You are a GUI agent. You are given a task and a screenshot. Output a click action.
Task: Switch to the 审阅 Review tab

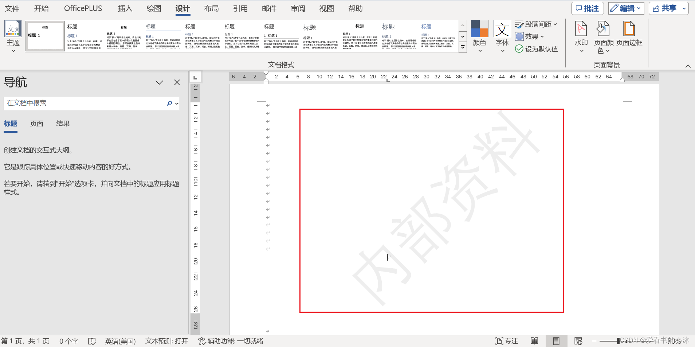[x=298, y=8]
